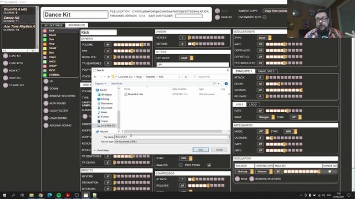Click the New modulation button
The image size is (355, 199).
tap(237, 179)
